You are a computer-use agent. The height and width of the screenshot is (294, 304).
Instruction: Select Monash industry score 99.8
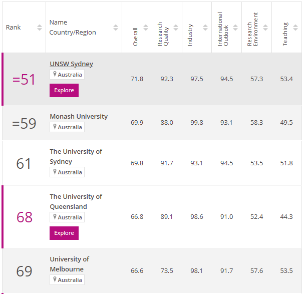pyautogui.click(x=197, y=123)
